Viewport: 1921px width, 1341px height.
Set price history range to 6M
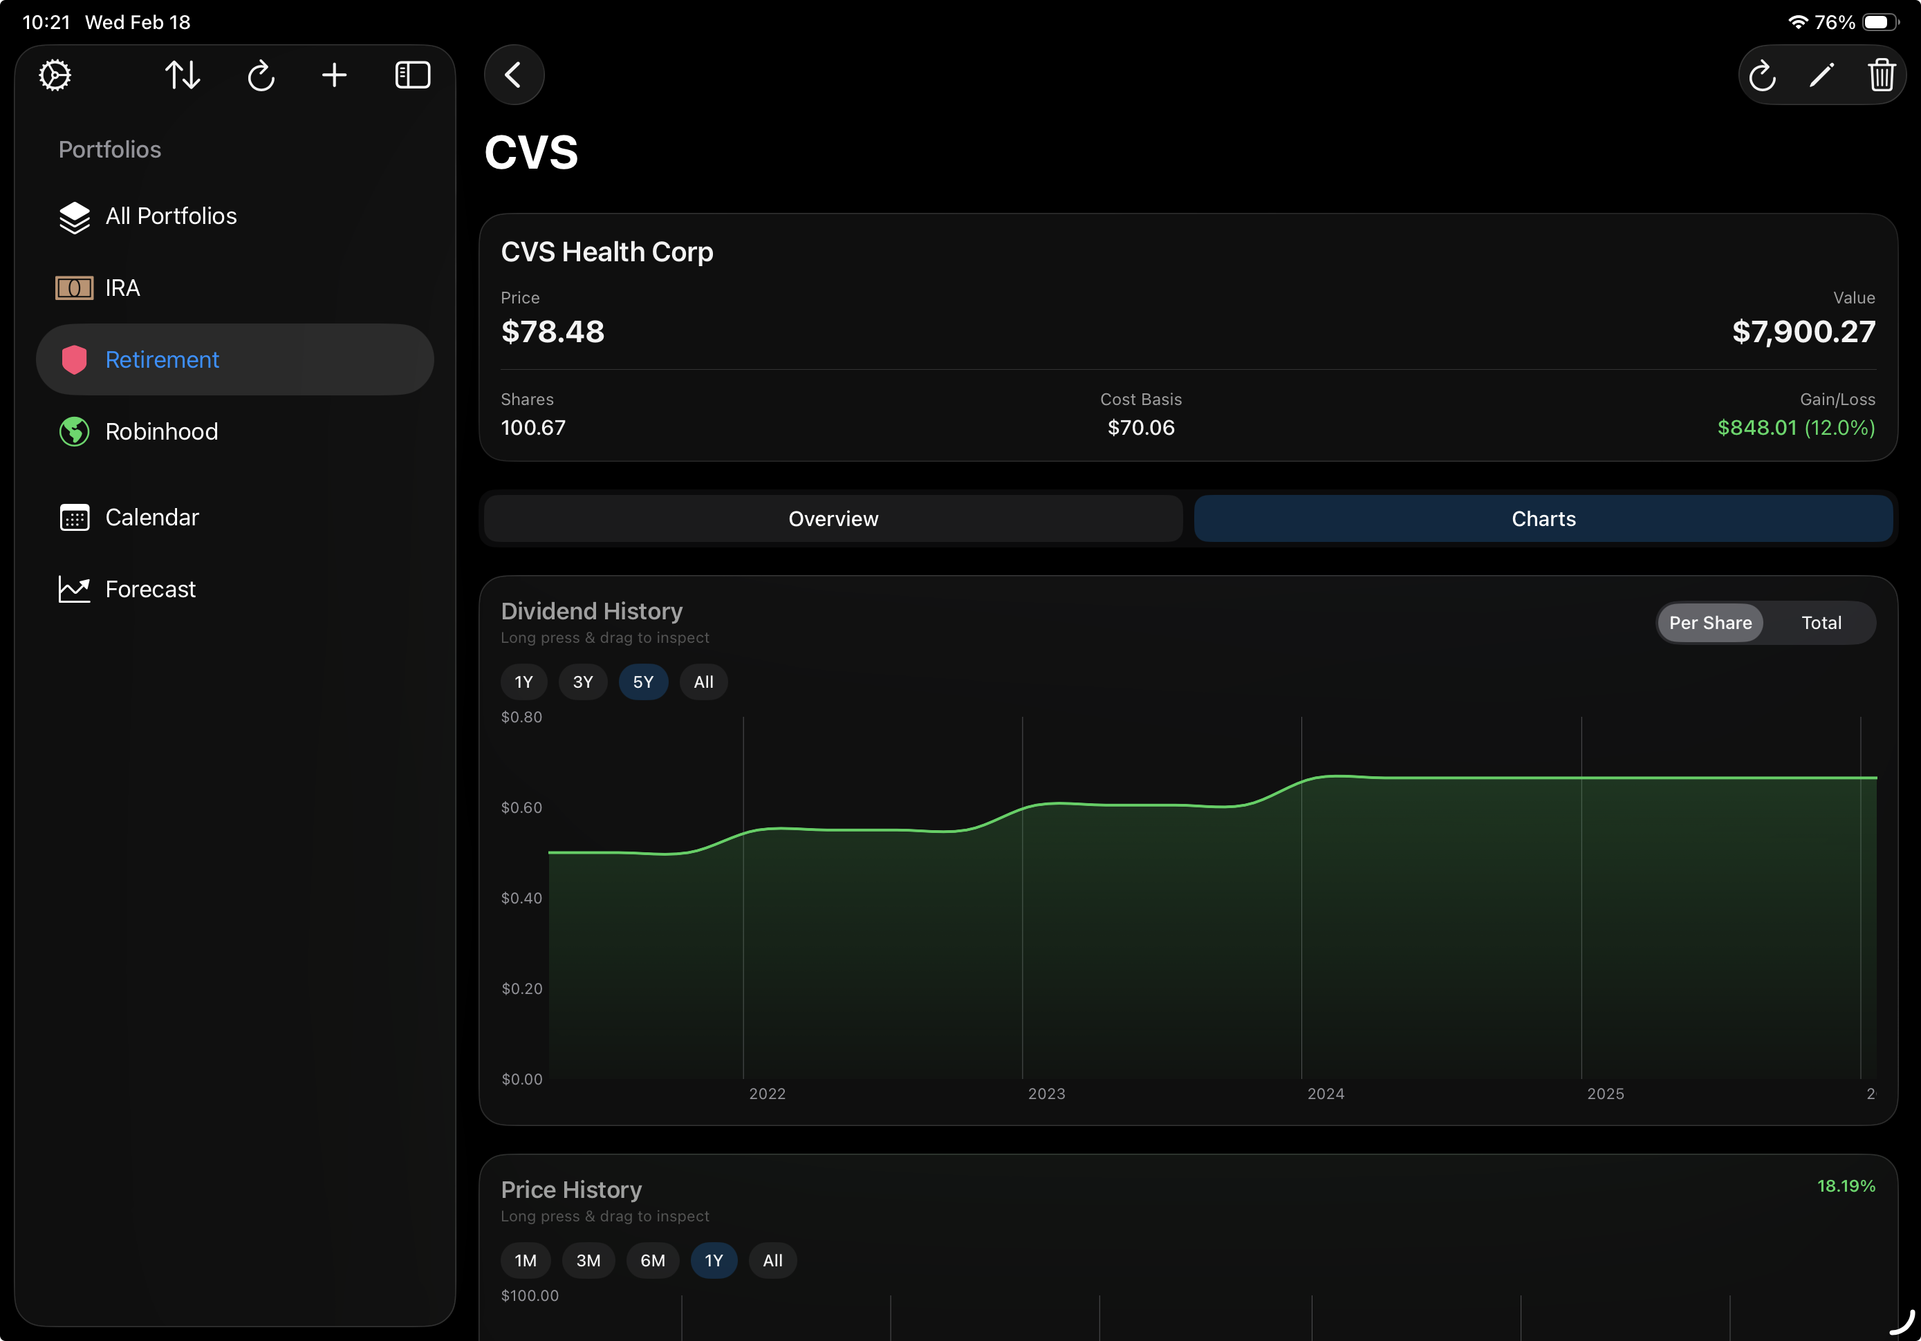click(x=653, y=1260)
